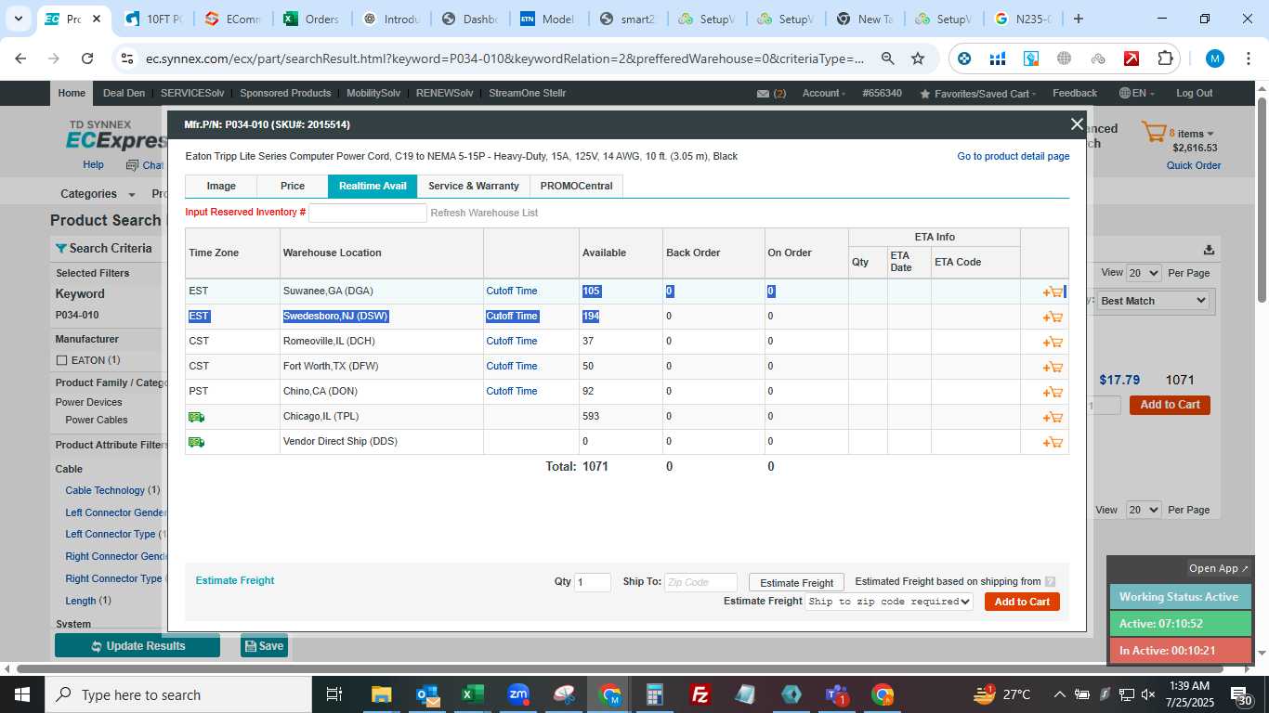1269x713 pixels.
Task: Reload the page in Chrome
Action: point(87,58)
